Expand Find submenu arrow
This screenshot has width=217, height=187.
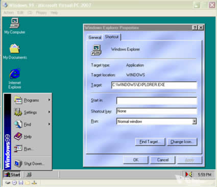pyautogui.click(x=49, y=124)
